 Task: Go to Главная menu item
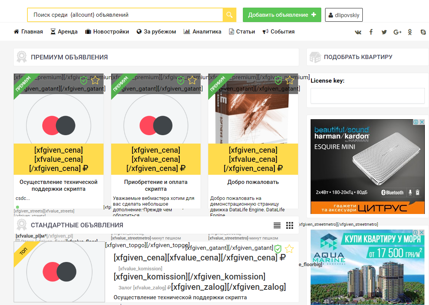point(29,32)
